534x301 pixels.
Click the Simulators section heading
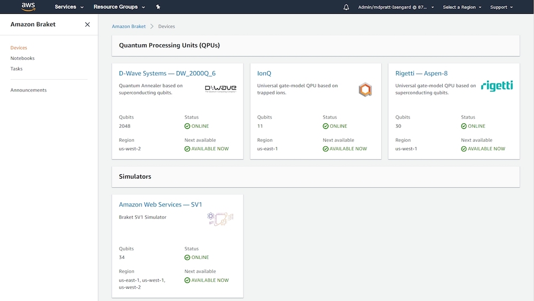point(135,176)
